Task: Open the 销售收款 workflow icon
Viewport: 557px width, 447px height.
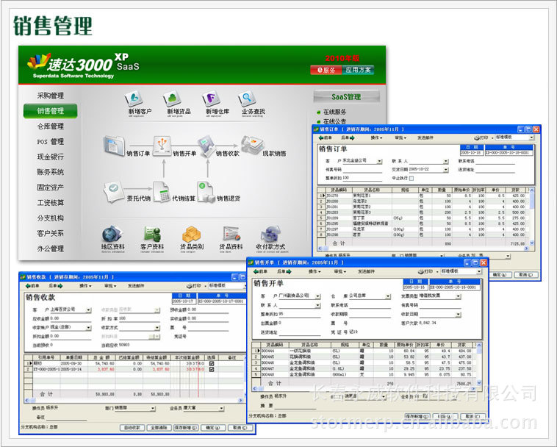Action: tap(206, 146)
